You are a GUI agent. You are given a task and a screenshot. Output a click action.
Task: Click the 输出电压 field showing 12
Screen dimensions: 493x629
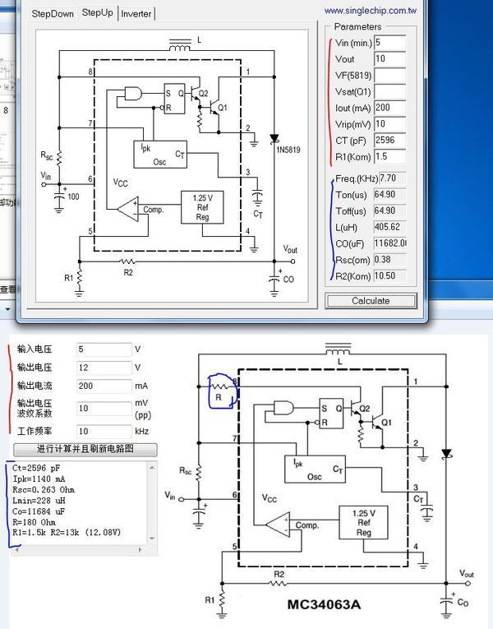point(104,368)
